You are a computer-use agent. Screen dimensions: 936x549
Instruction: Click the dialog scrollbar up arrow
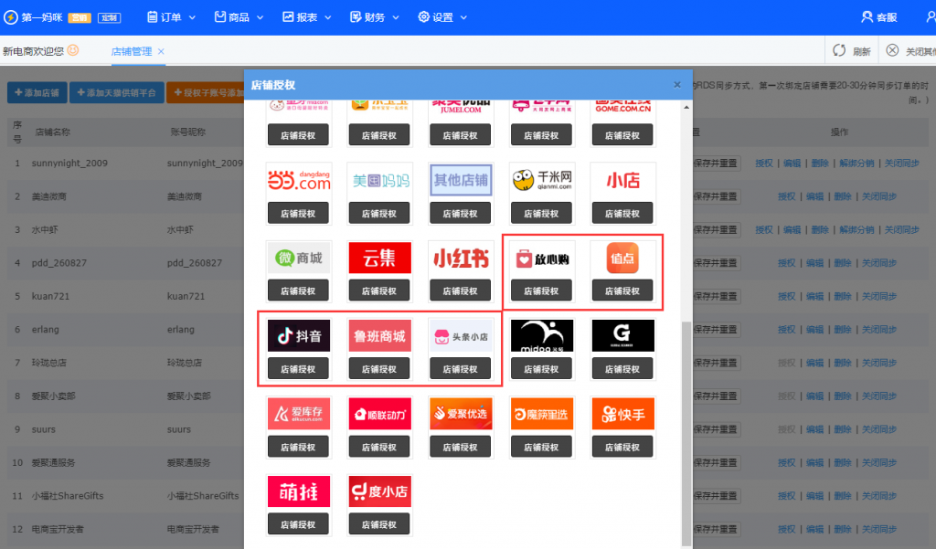686,108
